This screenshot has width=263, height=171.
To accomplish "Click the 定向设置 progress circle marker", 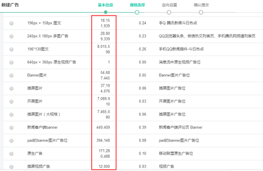I will click(x=169, y=12).
